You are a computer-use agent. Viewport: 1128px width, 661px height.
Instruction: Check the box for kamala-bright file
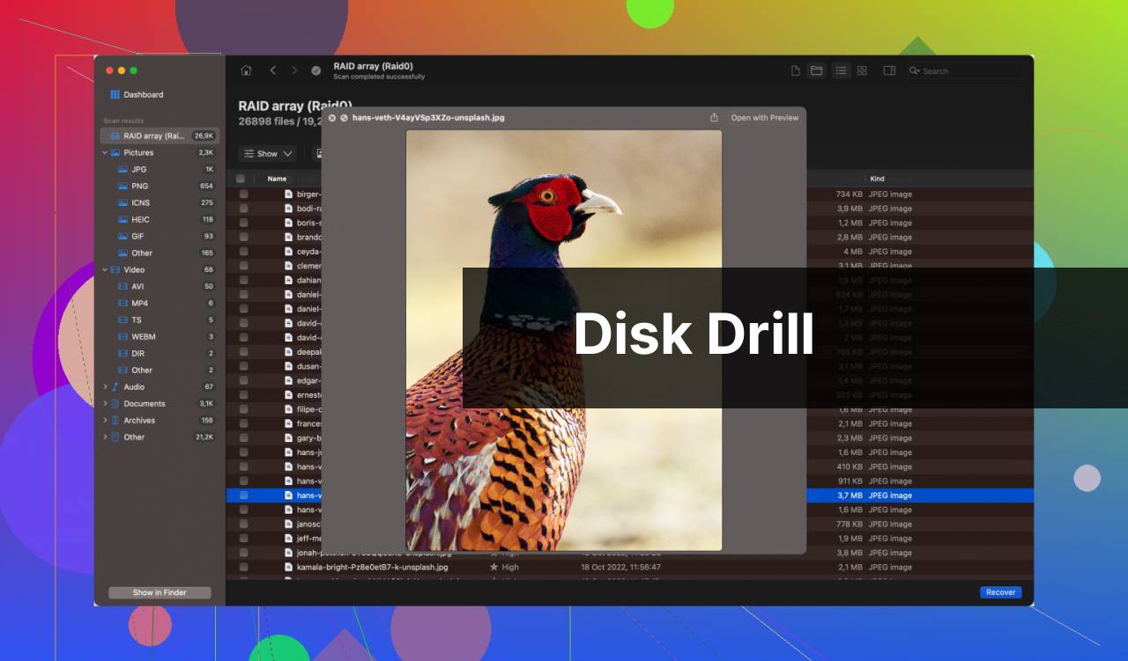click(x=243, y=567)
